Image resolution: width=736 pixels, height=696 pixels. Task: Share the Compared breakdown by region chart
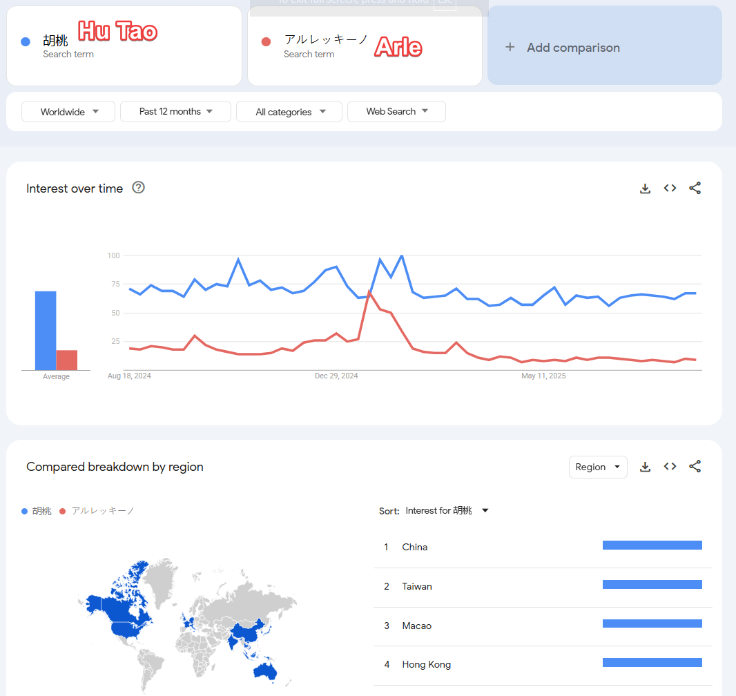click(x=695, y=467)
